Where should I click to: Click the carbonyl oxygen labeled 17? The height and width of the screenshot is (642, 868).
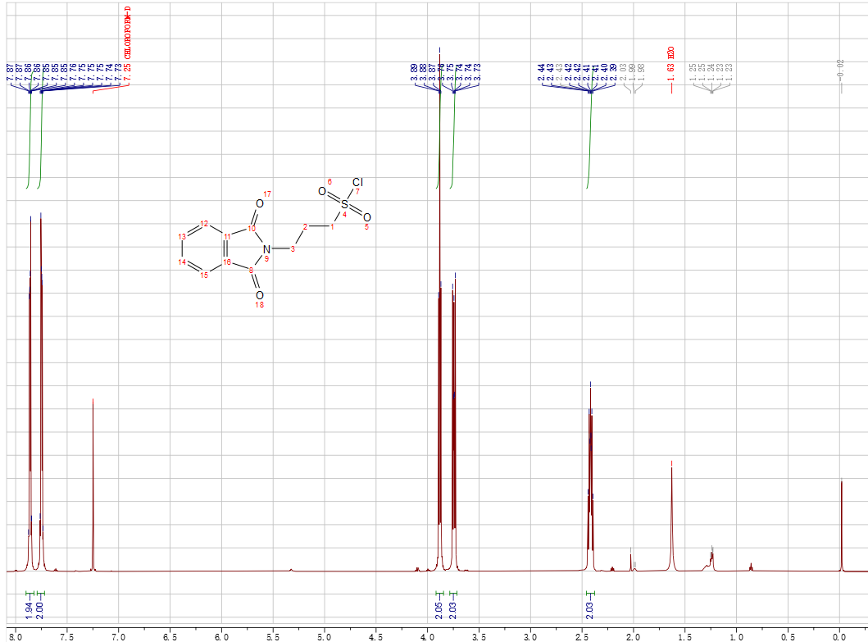pos(259,203)
